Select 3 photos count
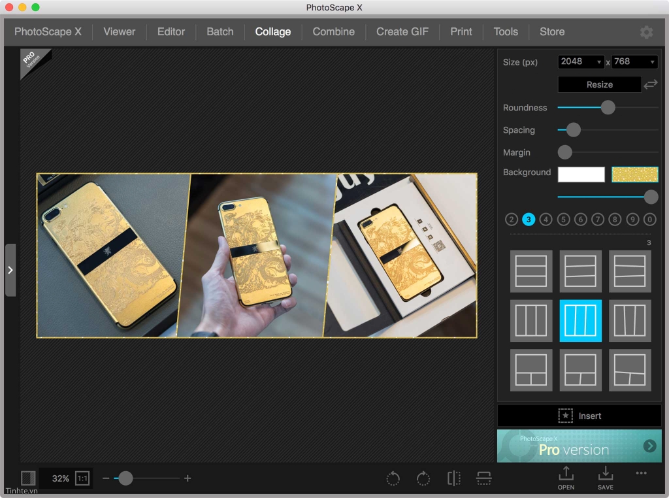 (529, 220)
